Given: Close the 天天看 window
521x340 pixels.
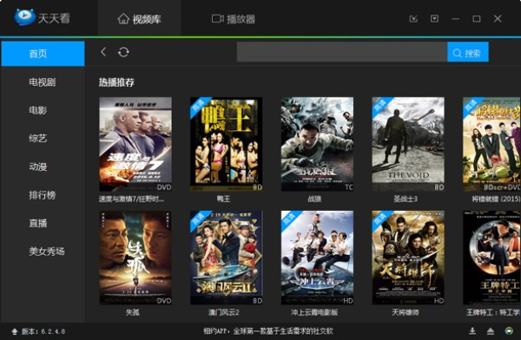Looking at the screenshot, I should click(497, 19).
